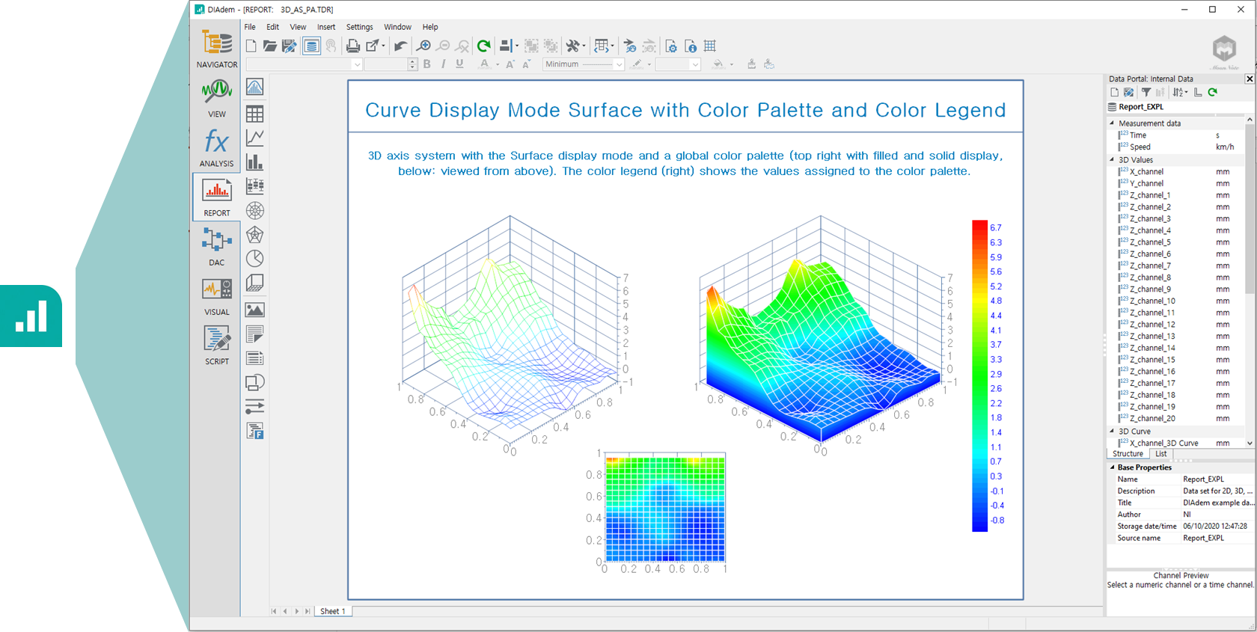Open the Window menu
1257x632 pixels.
(397, 27)
